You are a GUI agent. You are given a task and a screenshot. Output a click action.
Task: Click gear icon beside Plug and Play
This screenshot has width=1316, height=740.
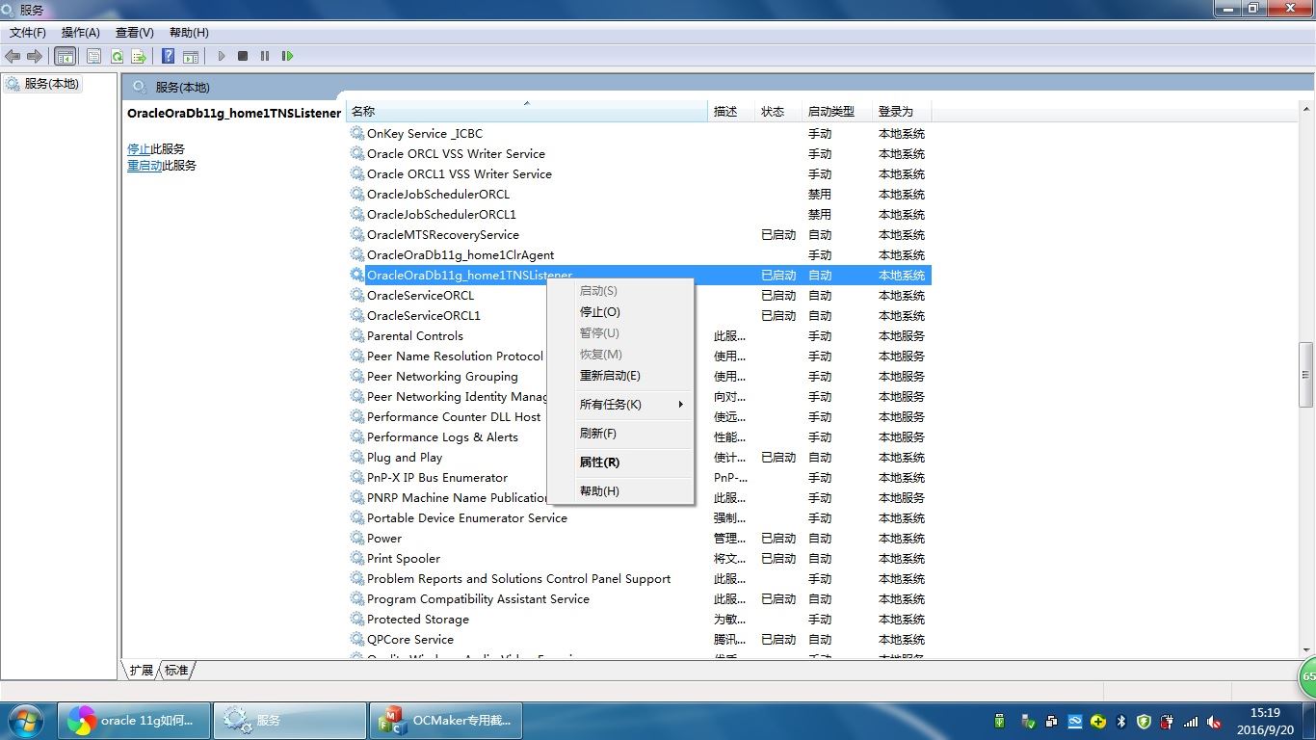click(x=357, y=458)
